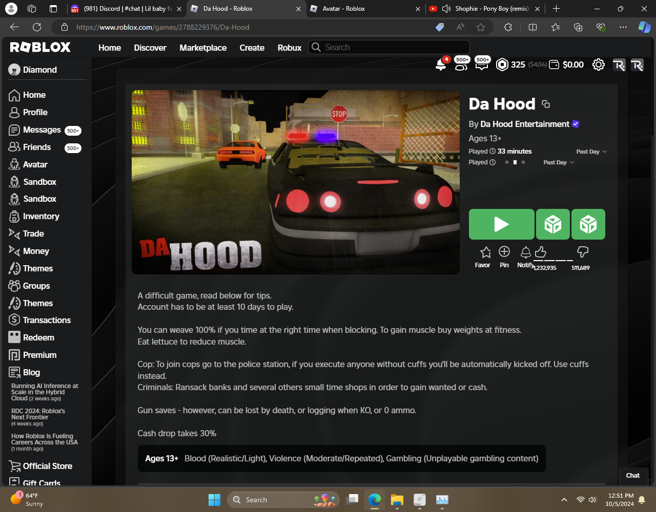Viewport: 656px width, 512px height.
Task: Dislike the game with thumbs down
Action: [x=583, y=252]
